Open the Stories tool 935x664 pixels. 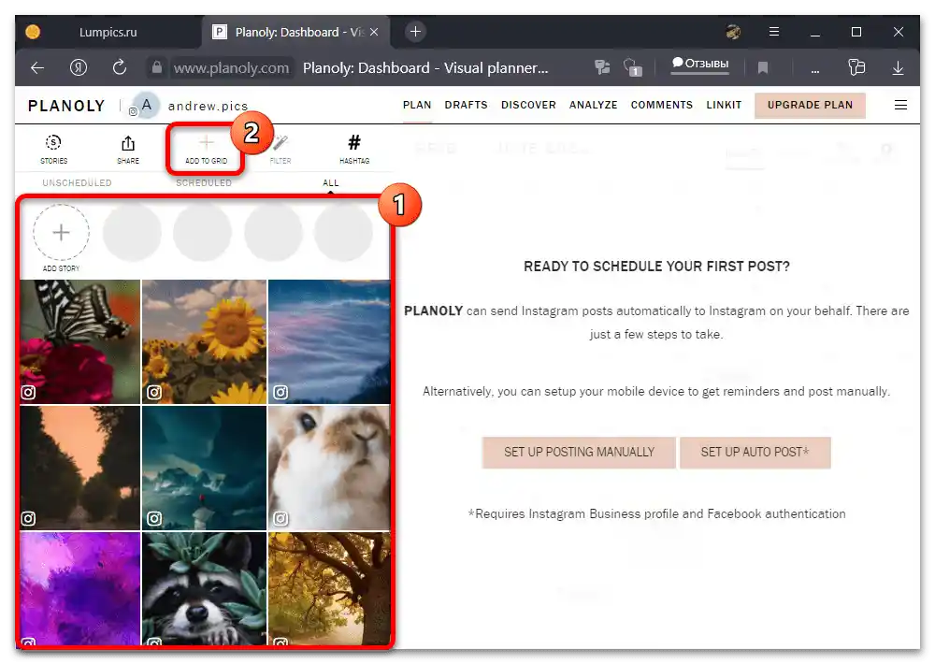tap(53, 149)
